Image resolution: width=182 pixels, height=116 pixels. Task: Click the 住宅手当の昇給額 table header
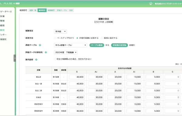point(125,68)
